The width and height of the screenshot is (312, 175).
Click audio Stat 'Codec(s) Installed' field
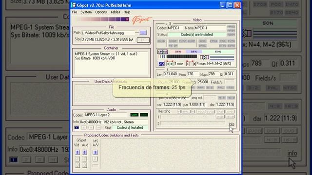point(130,127)
